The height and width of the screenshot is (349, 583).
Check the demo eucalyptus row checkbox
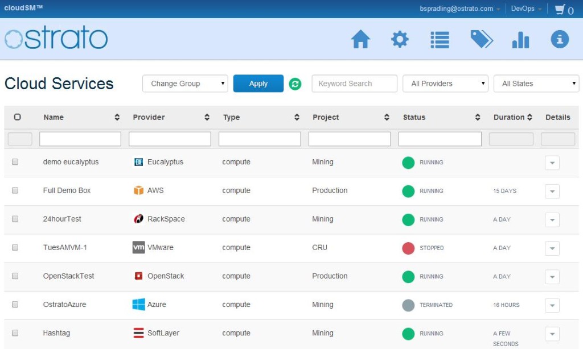(x=15, y=162)
